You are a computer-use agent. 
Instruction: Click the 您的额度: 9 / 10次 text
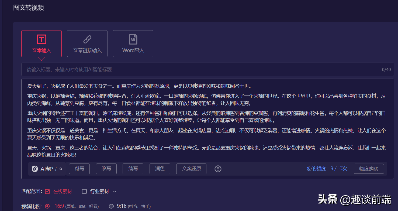pyautogui.click(x=327, y=169)
